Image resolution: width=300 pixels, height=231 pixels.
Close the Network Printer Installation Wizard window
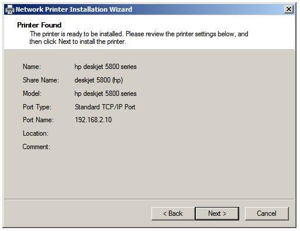click(288, 9)
